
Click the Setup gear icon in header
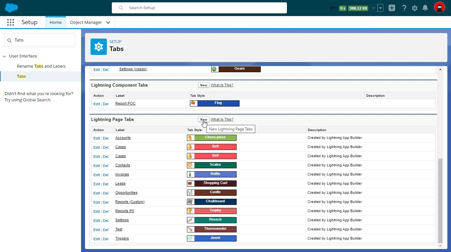[415, 8]
